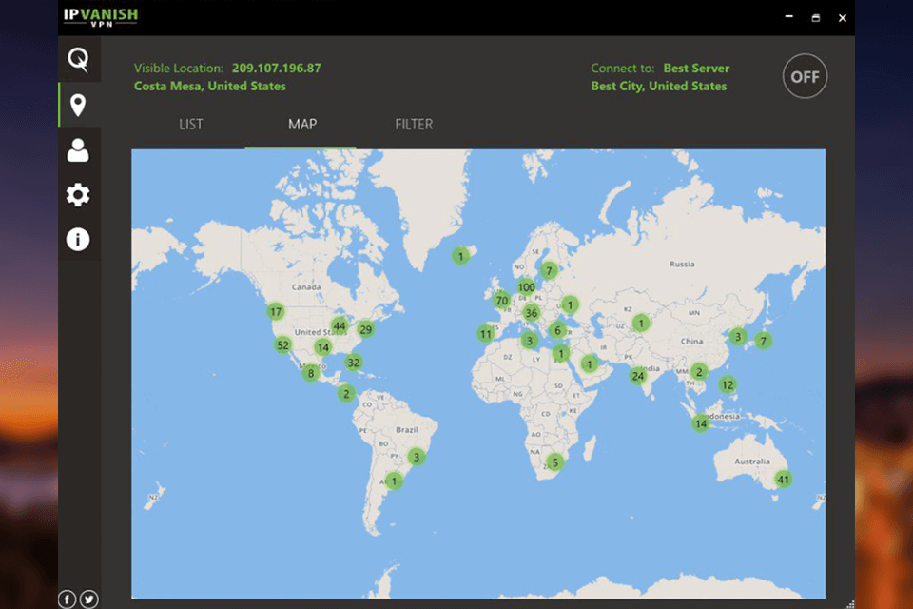Image resolution: width=913 pixels, height=609 pixels.
Task: Select the 24 server cluster in India
Action: [x=638, y=376]
